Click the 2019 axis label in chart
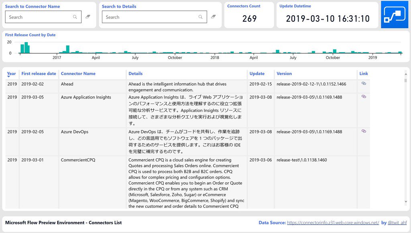This screenshot has height=233, width=411. pyautogui.click(x=372, y=58)
